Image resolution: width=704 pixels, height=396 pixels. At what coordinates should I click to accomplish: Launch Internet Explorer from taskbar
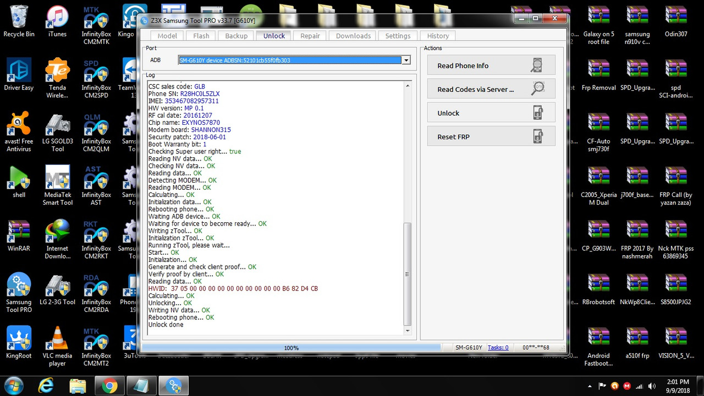[x=47, y=386]
